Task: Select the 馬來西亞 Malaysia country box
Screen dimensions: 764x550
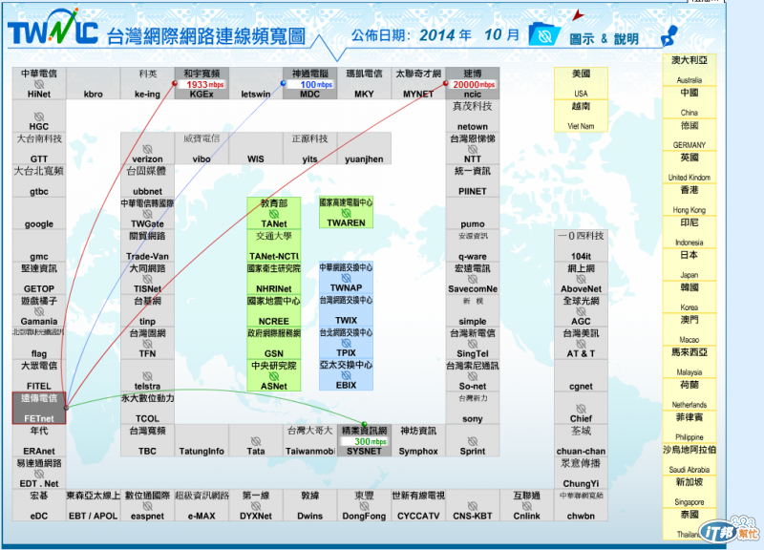Action: (x=690, y=362)
